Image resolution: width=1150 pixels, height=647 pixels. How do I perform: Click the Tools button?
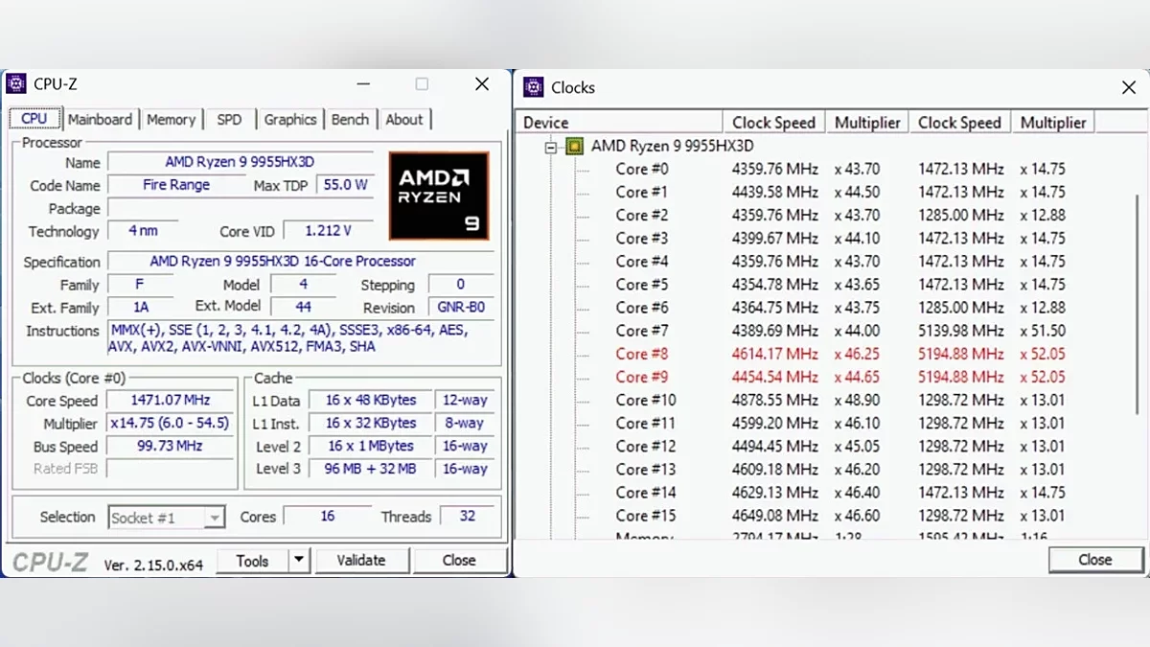(252, 561)
